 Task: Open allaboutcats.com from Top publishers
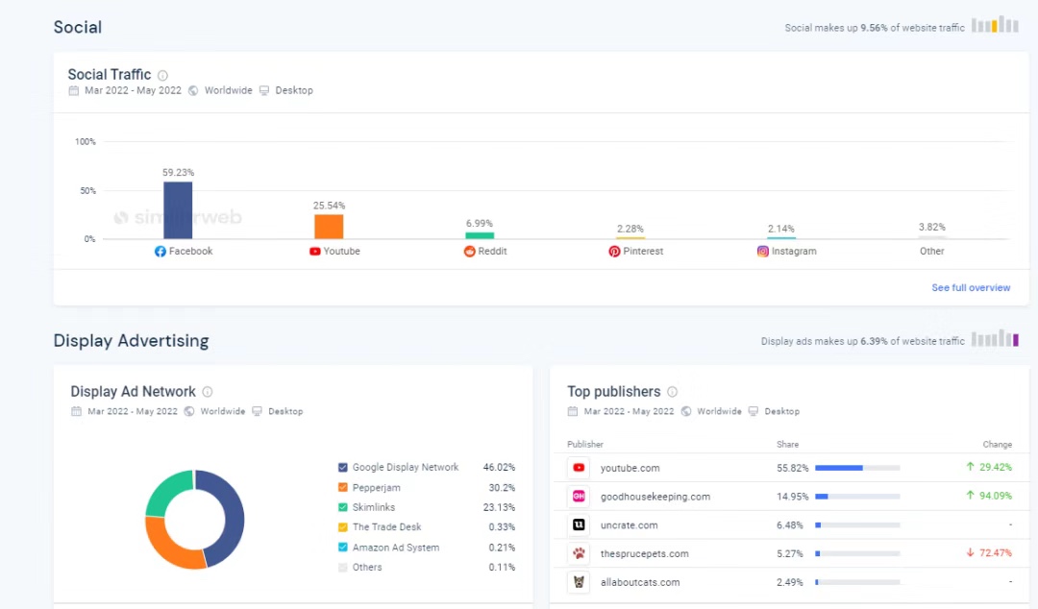639,582
